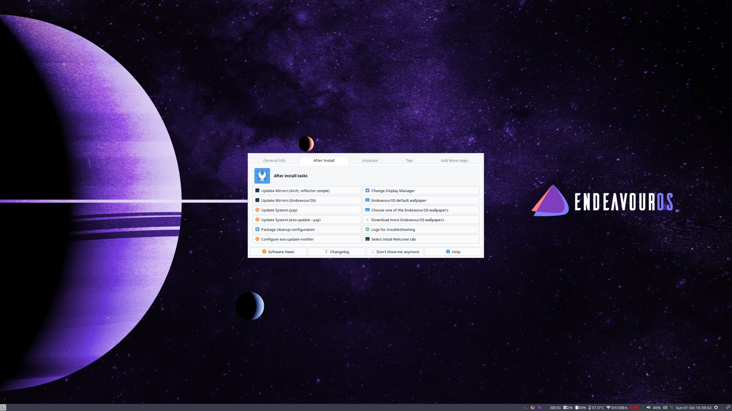Viewport: 732px width, 411px height.
Task: Click the disk usage 53G indicator
Action: click(555, 408)
